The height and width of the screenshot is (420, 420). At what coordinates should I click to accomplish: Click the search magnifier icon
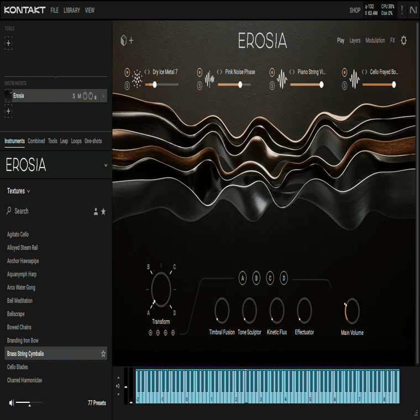point(9,211)
